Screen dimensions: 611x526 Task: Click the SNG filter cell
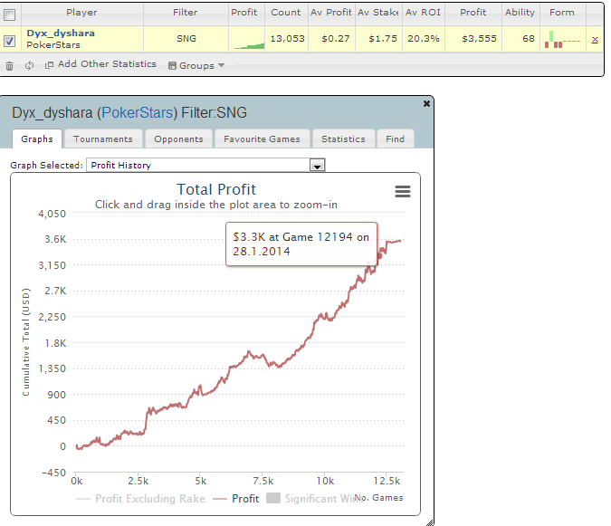186,39
